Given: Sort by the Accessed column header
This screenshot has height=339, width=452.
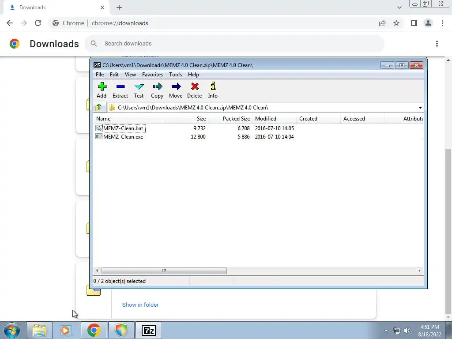Looking at the screenshot, I should click(x=363, y=118).
